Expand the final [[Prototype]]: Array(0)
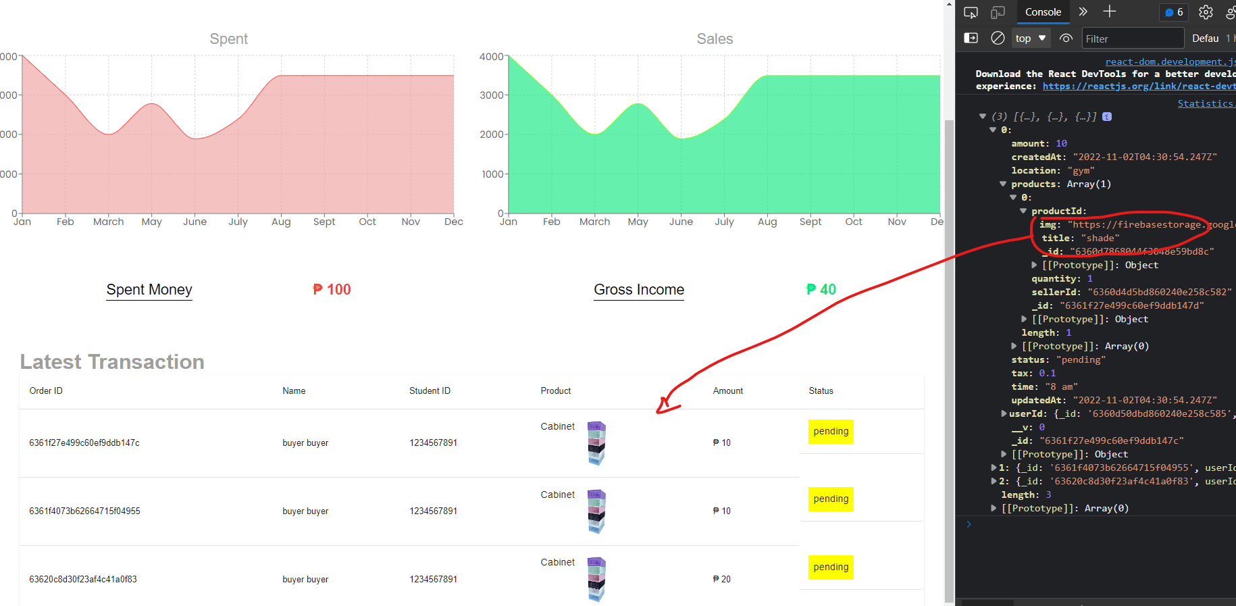 (994, 508)
